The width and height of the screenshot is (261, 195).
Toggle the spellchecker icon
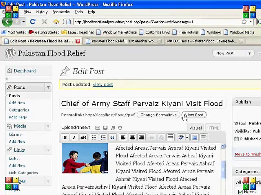(181, 138)
